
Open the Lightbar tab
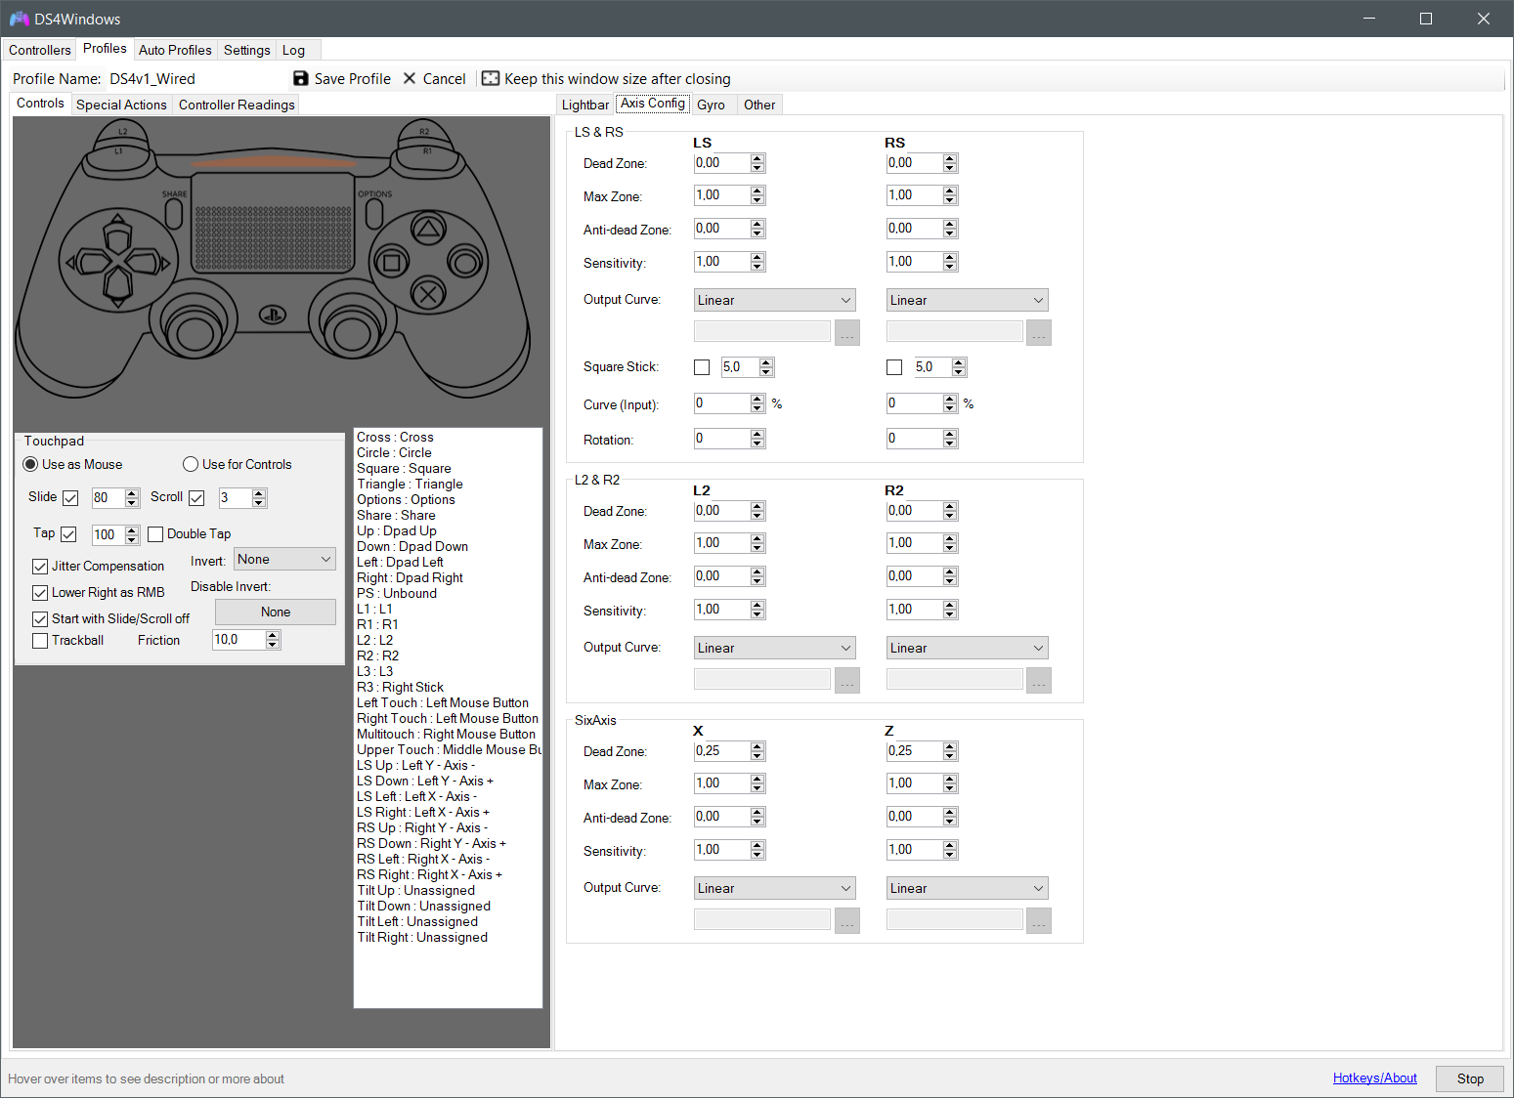[x=585, y=105]
